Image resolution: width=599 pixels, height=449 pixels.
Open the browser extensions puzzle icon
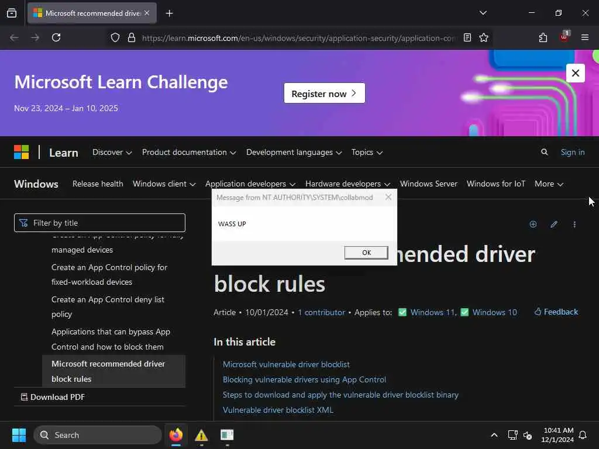[543, 37]
